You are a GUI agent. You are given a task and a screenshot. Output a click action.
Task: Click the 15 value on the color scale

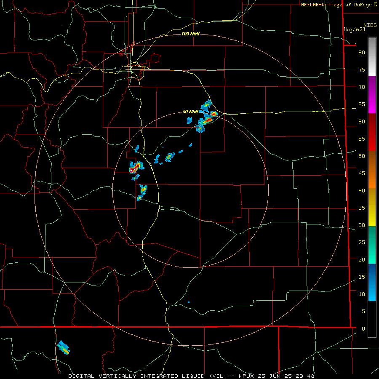pos(362,277)
